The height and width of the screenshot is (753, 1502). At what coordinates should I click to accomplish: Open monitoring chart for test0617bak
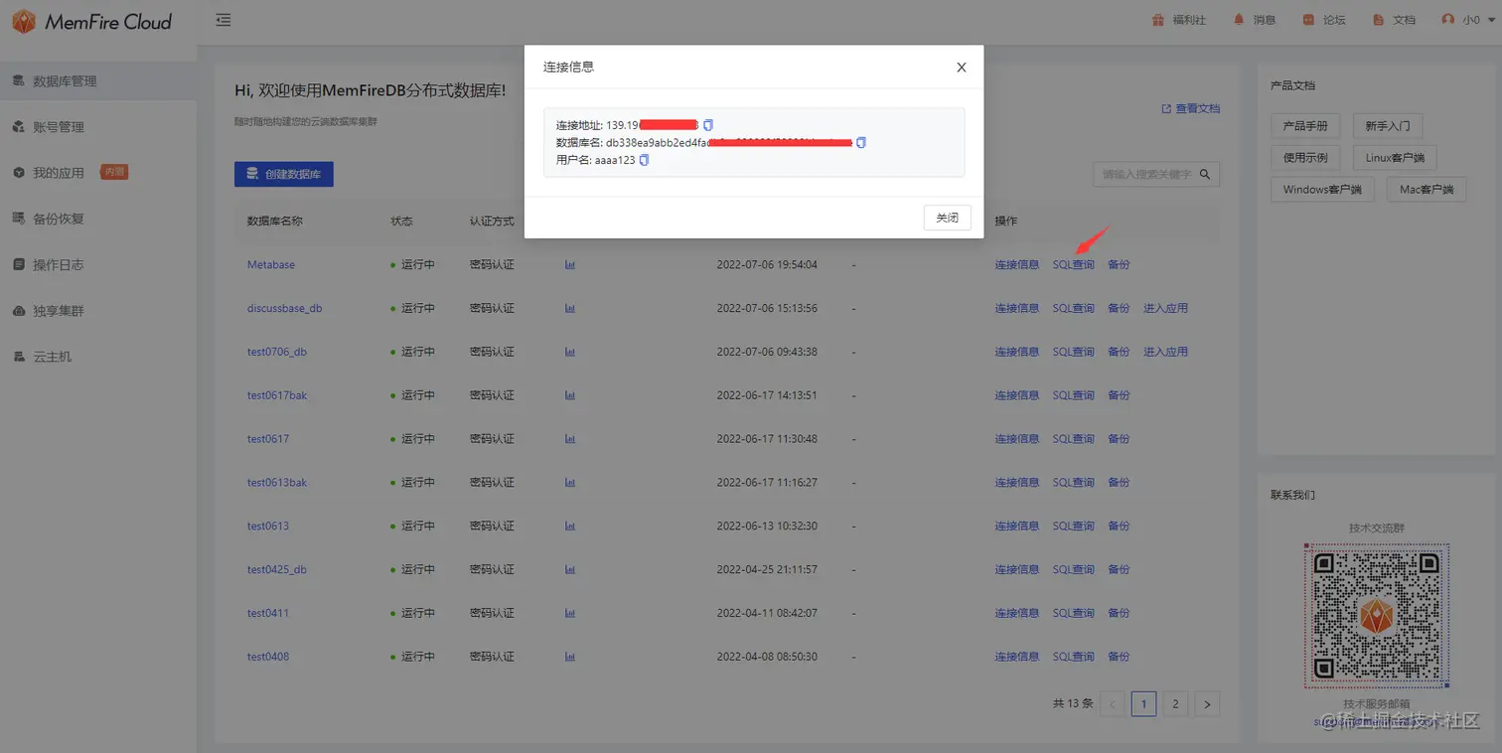coord(570,395)
